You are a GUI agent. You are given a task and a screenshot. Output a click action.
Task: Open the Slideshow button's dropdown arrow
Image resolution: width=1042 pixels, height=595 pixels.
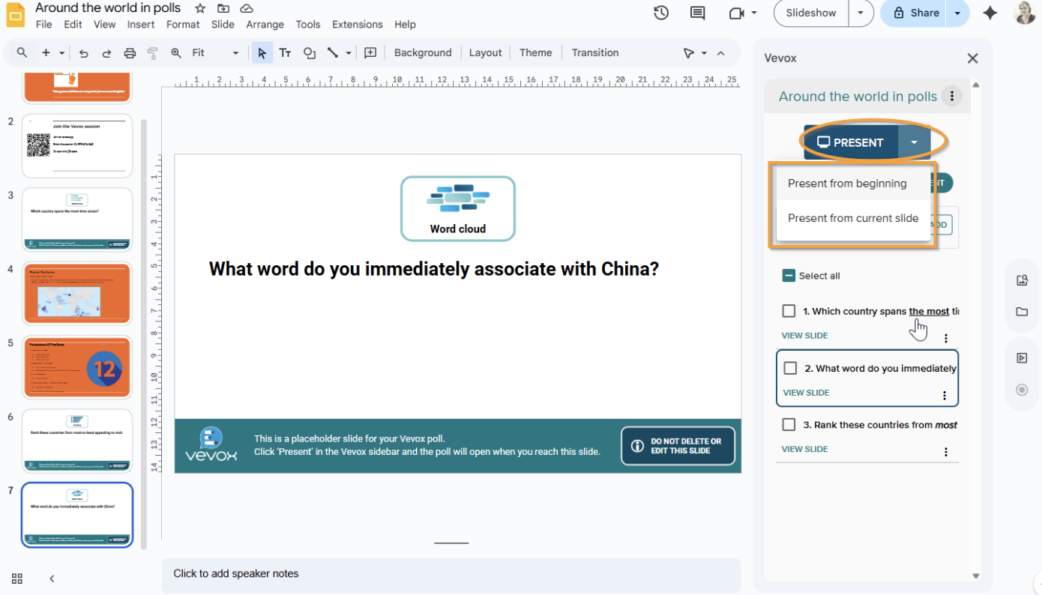(x=860, y=13)
